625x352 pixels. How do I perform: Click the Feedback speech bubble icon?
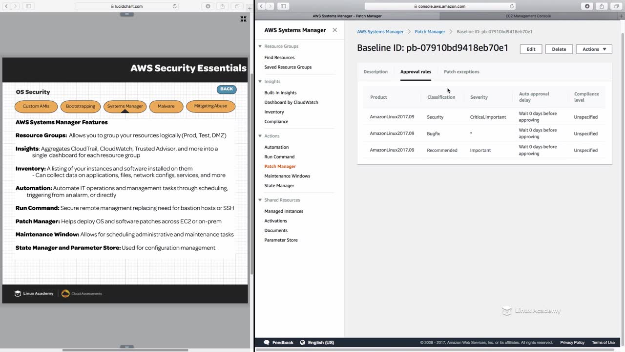[266, 343]
